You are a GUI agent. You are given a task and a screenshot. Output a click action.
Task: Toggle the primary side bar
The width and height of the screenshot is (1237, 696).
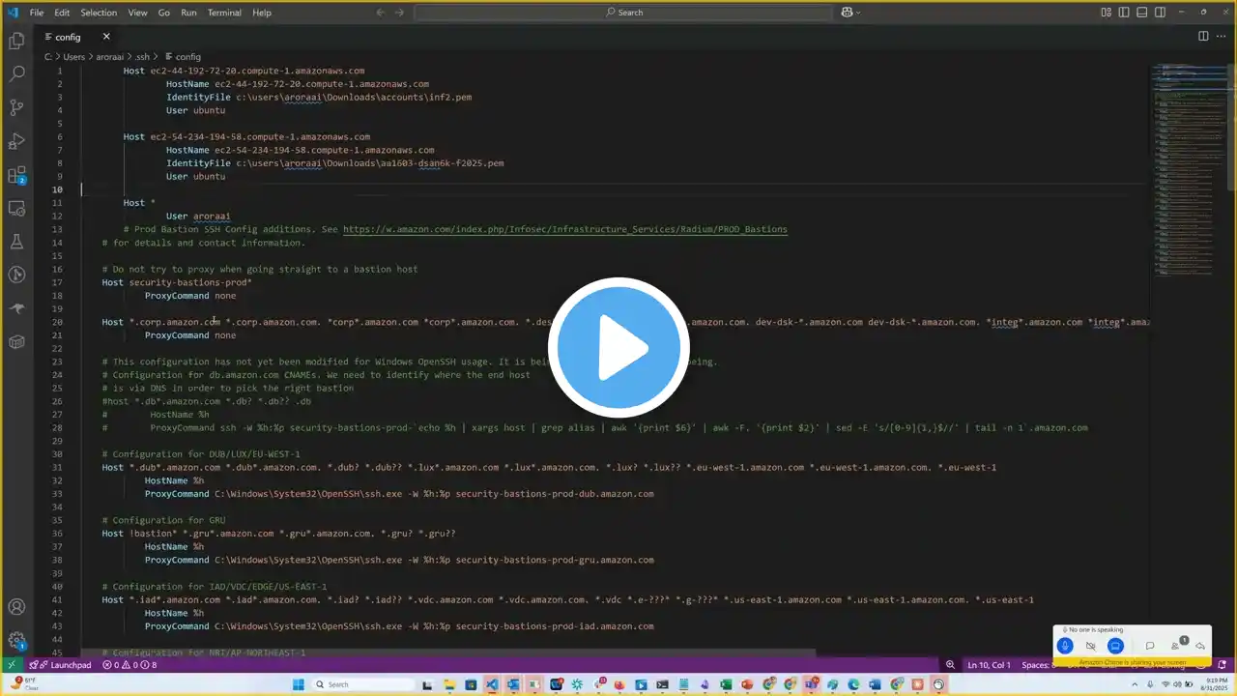pos(1123,13)
